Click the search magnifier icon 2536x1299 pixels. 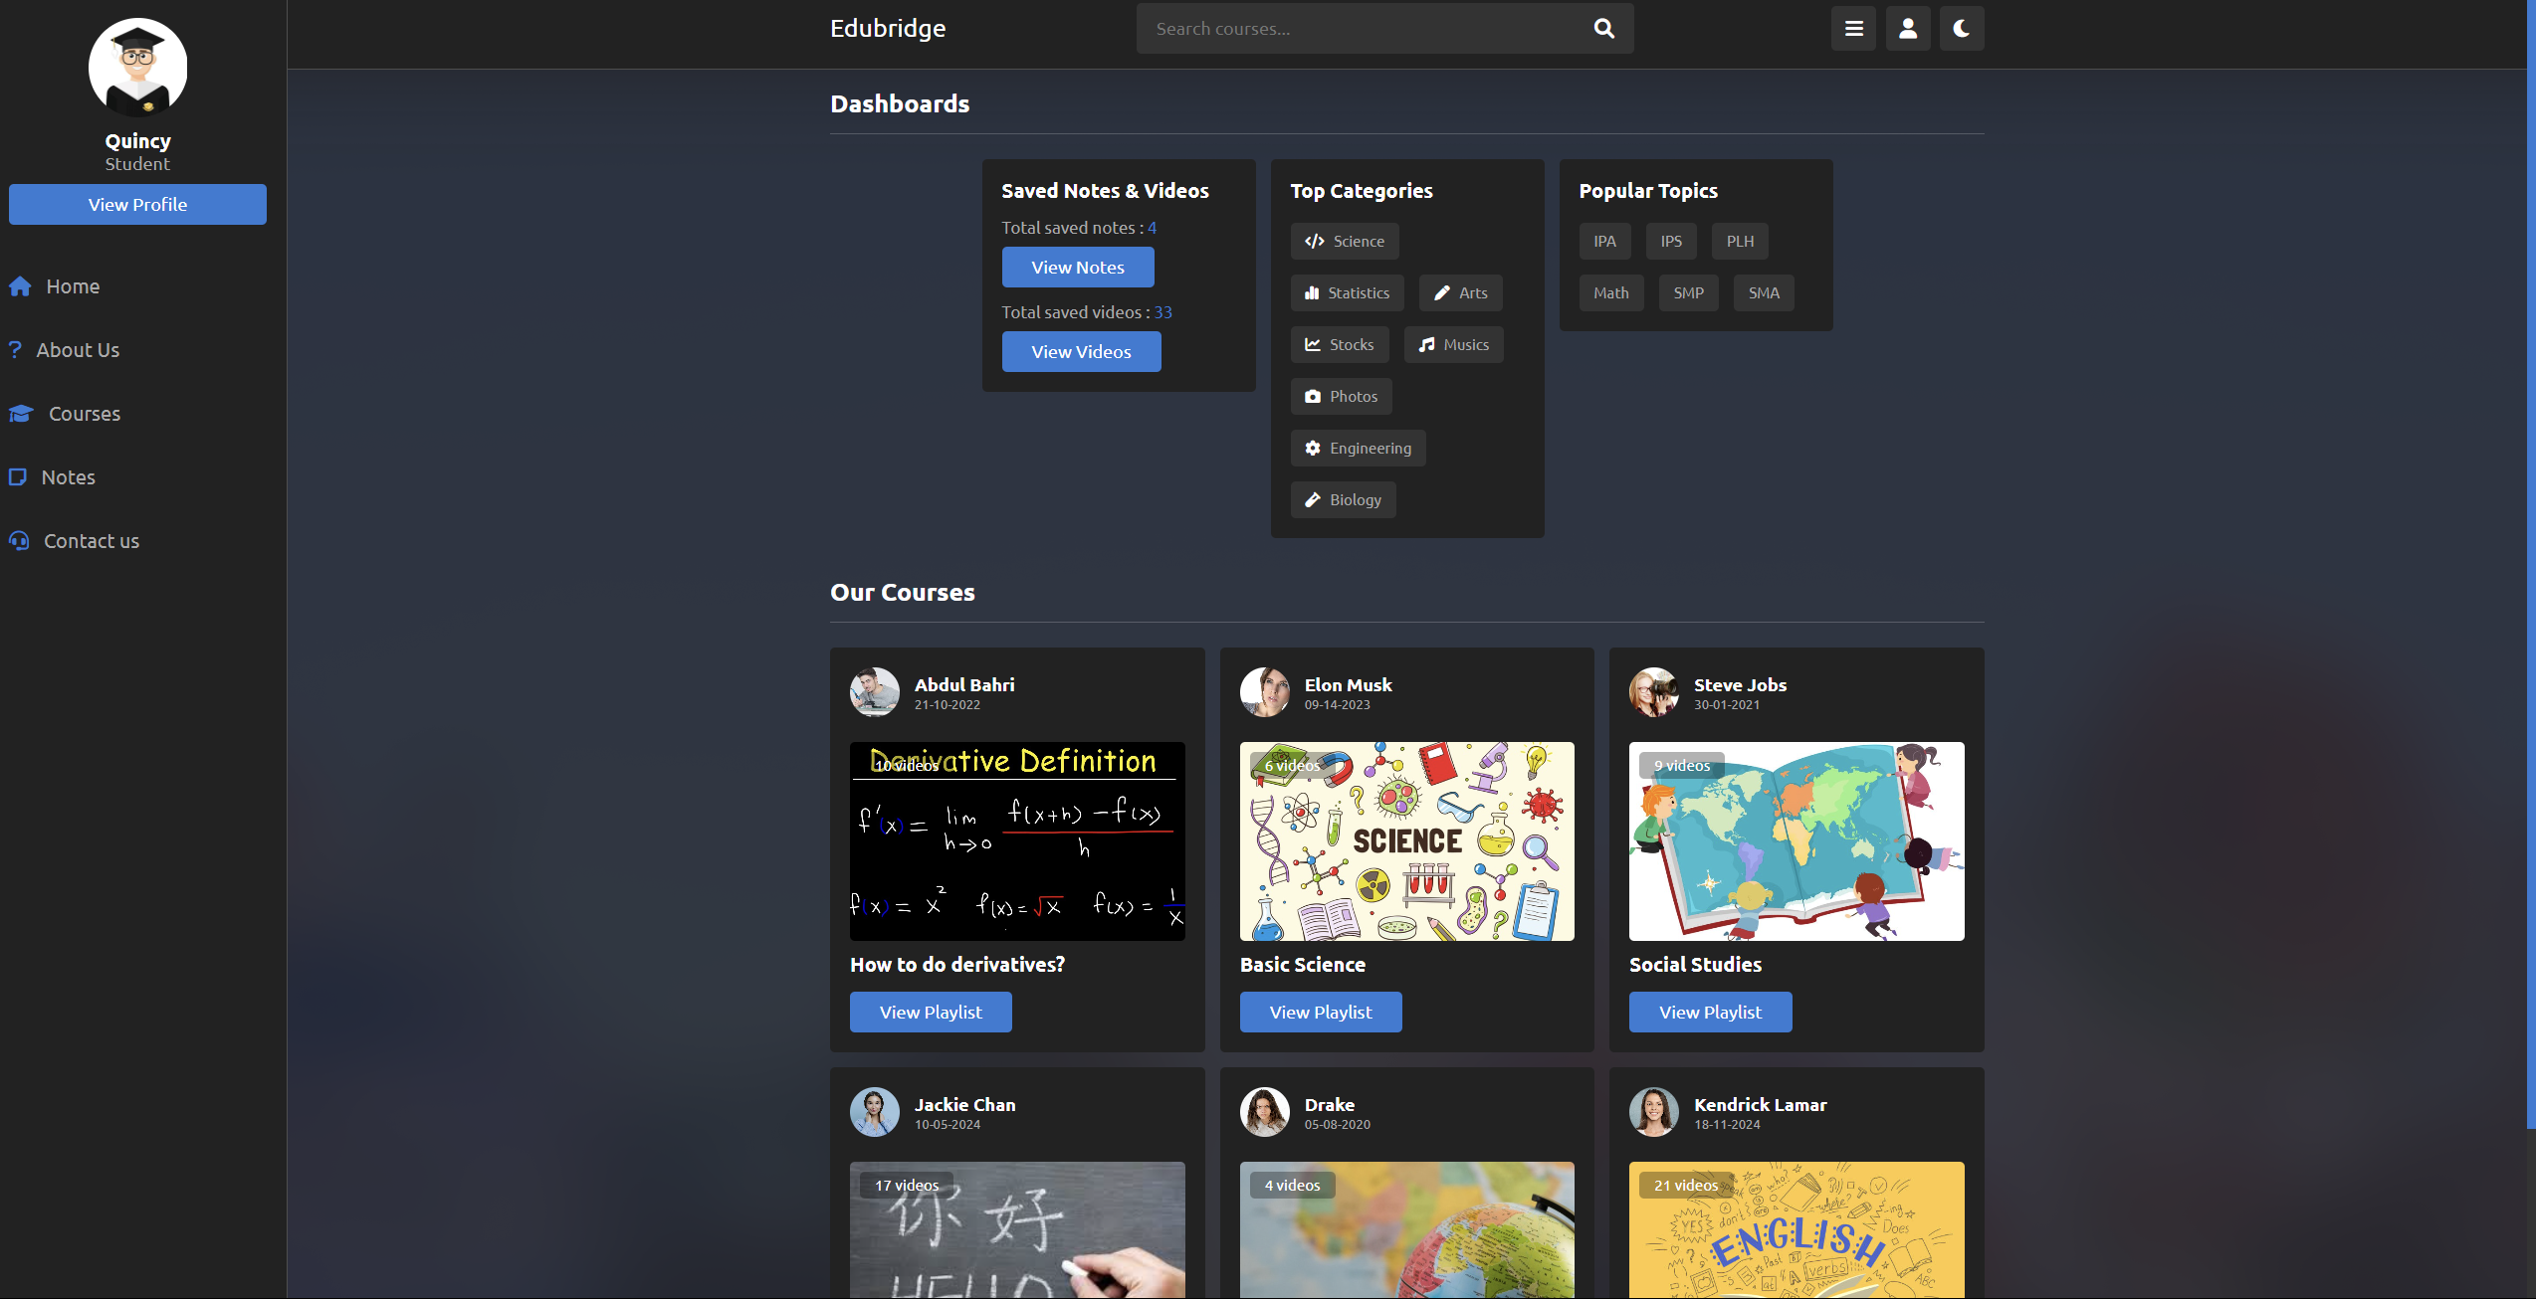click(x=1603, y=28)
